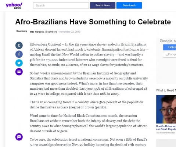Image resolution: width=176 pixels, height=147 pixels.
Task: Click the ¿Por qué ad option button
Action: point(169,54)
